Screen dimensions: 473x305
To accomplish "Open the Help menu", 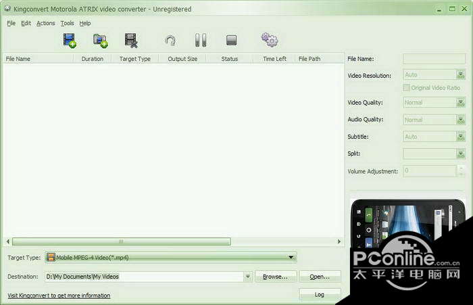I will coord(85,23).
